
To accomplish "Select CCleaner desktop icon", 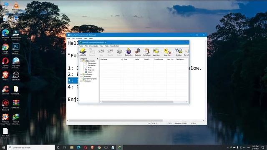I will tap(5, 90).
